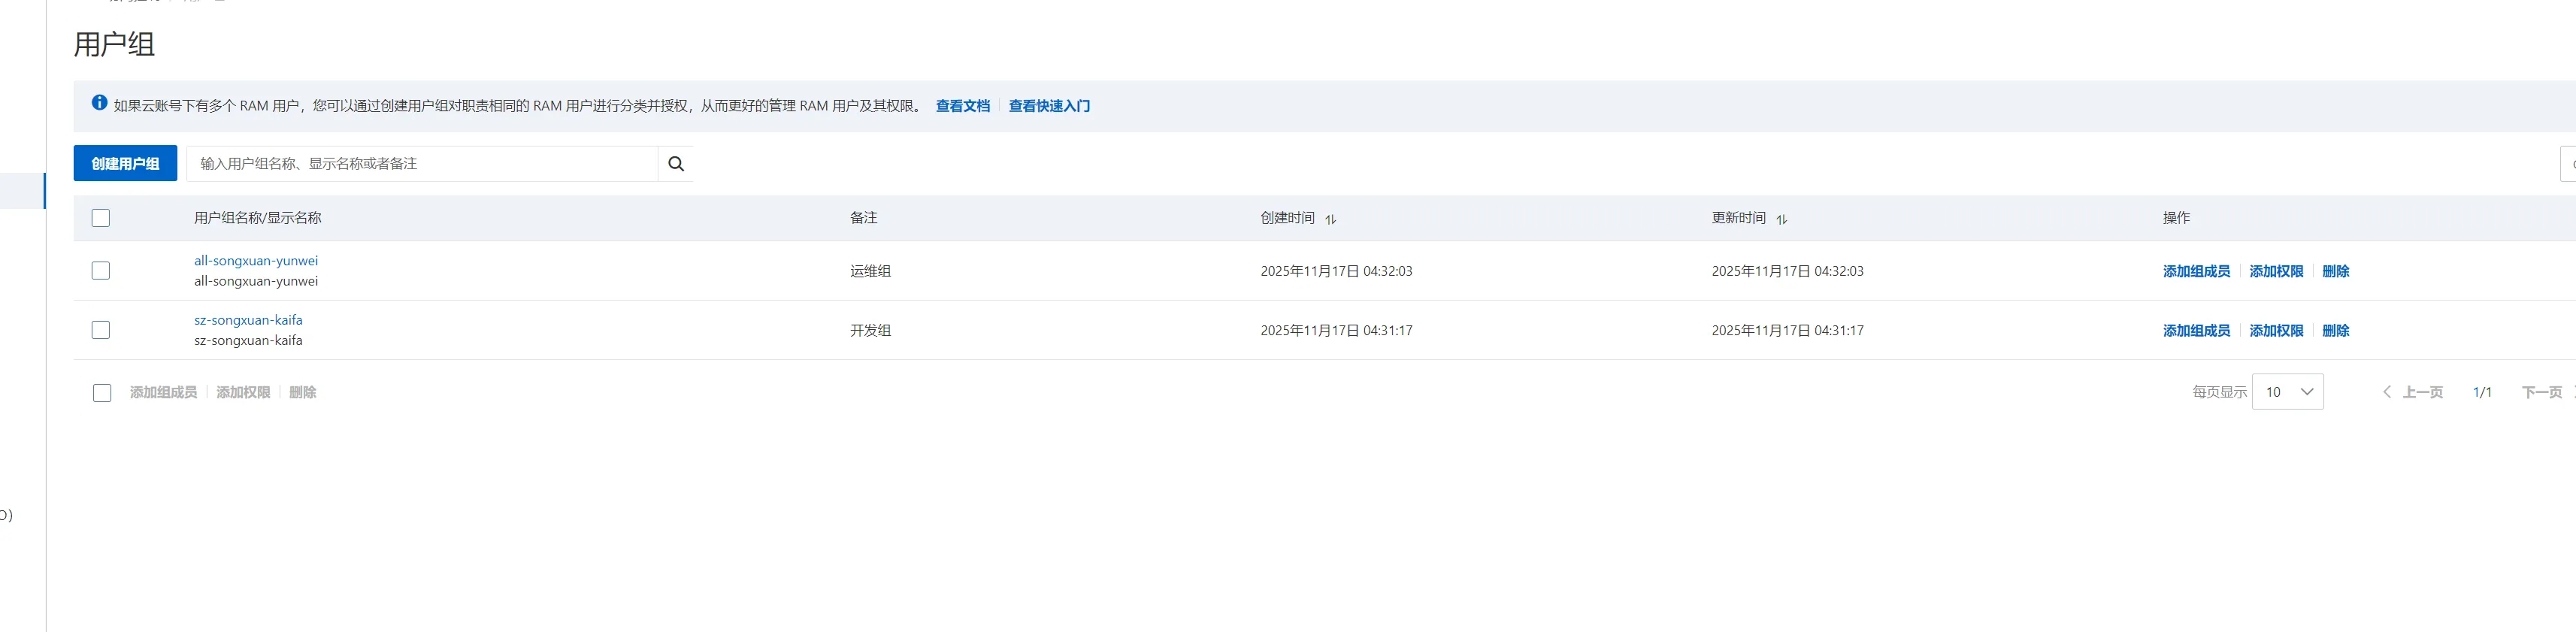
Task: Click the user group search input field
Action: click(x=422, y=164)
